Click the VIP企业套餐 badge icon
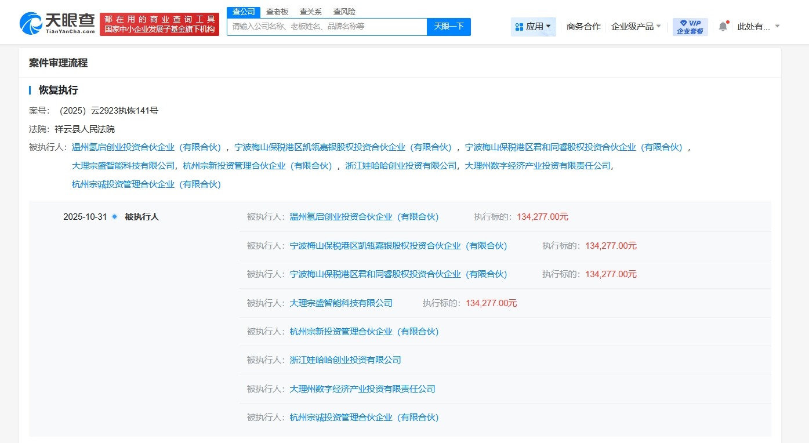This screenshot has height=443, width=809. pyautogui.click(x=690, y=26)
